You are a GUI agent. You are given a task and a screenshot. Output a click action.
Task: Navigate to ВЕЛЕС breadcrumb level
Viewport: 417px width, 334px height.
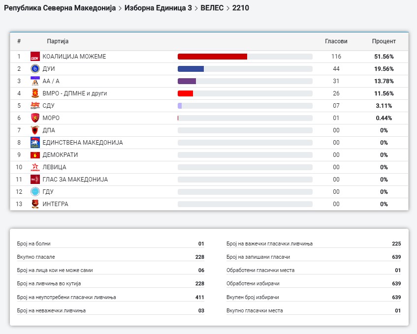click(x=212, y=8)
